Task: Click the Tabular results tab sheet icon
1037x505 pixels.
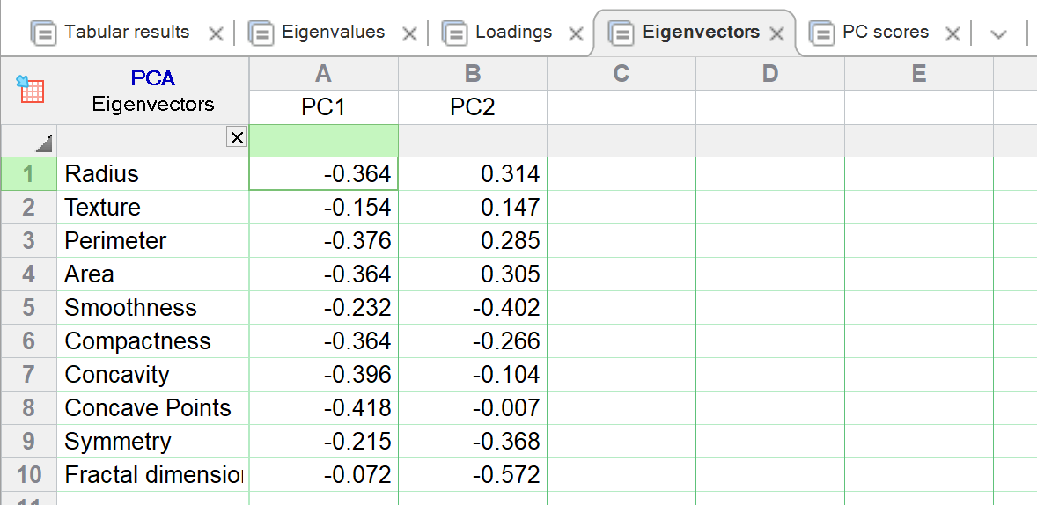Action: pos(44,33)
